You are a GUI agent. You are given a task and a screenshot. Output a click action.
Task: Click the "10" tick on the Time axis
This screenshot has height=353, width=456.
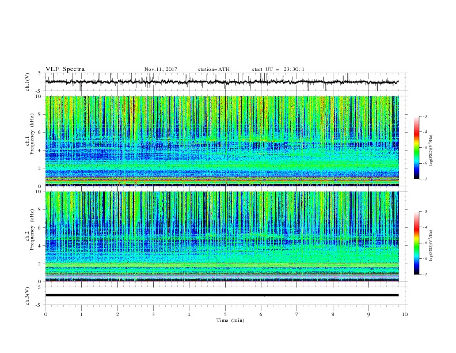[405, 314]
